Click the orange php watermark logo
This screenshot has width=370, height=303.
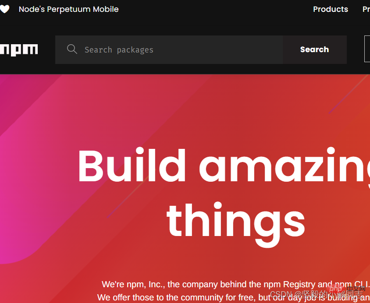pos(335,289)
